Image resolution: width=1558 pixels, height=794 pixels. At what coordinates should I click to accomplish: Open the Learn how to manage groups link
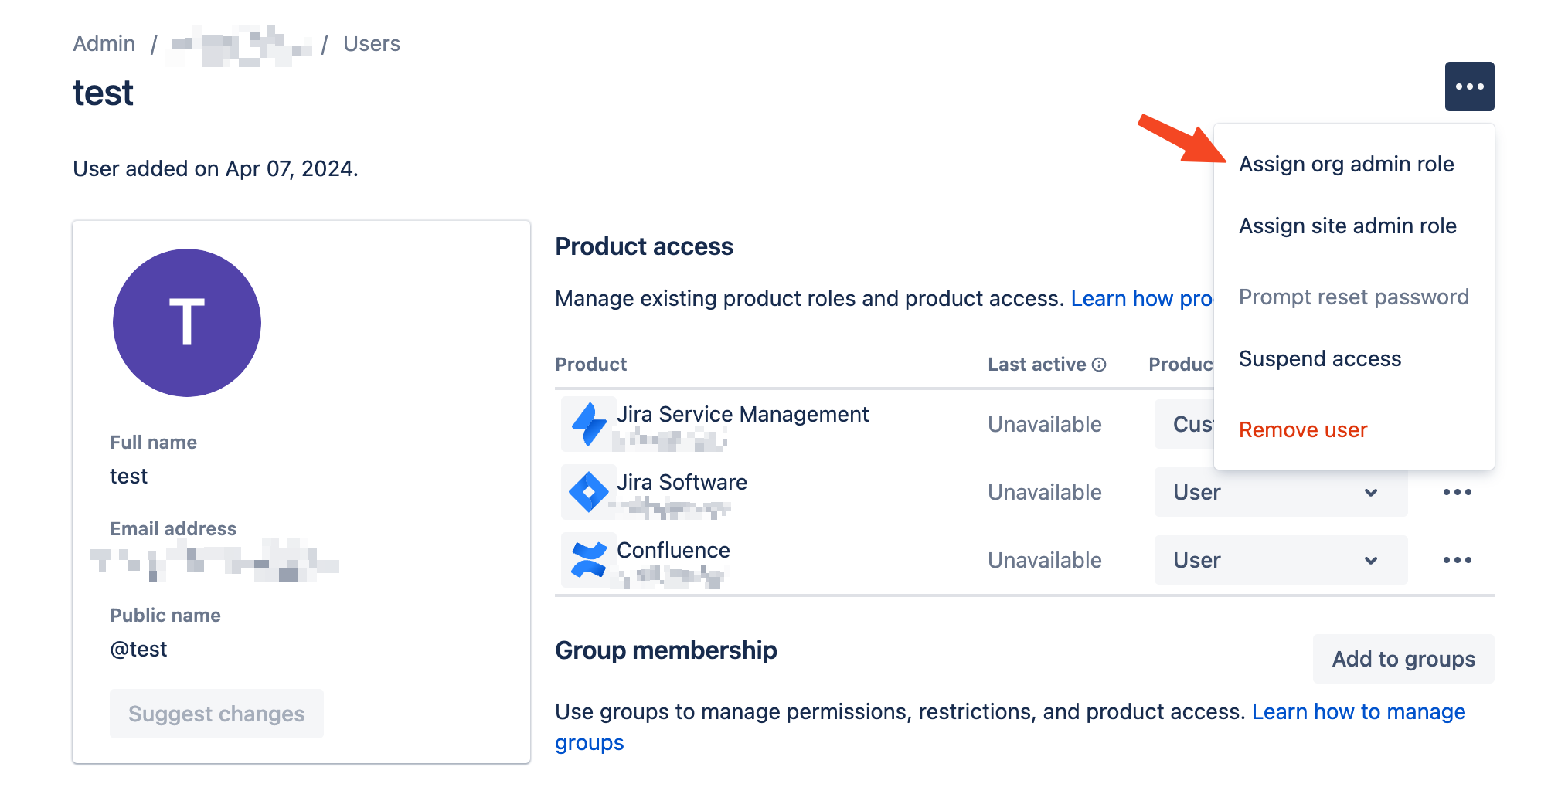1358,711
